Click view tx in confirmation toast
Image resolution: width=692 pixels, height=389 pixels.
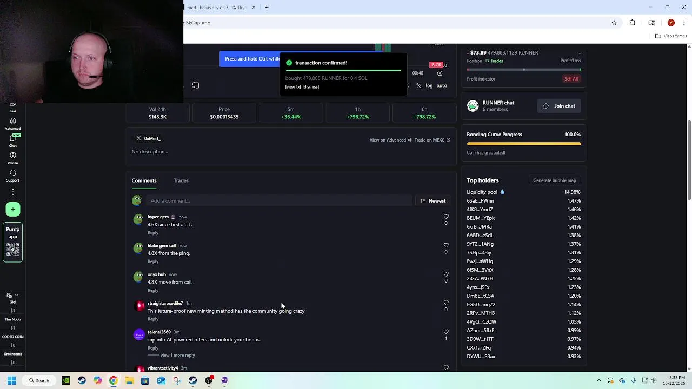293,87
